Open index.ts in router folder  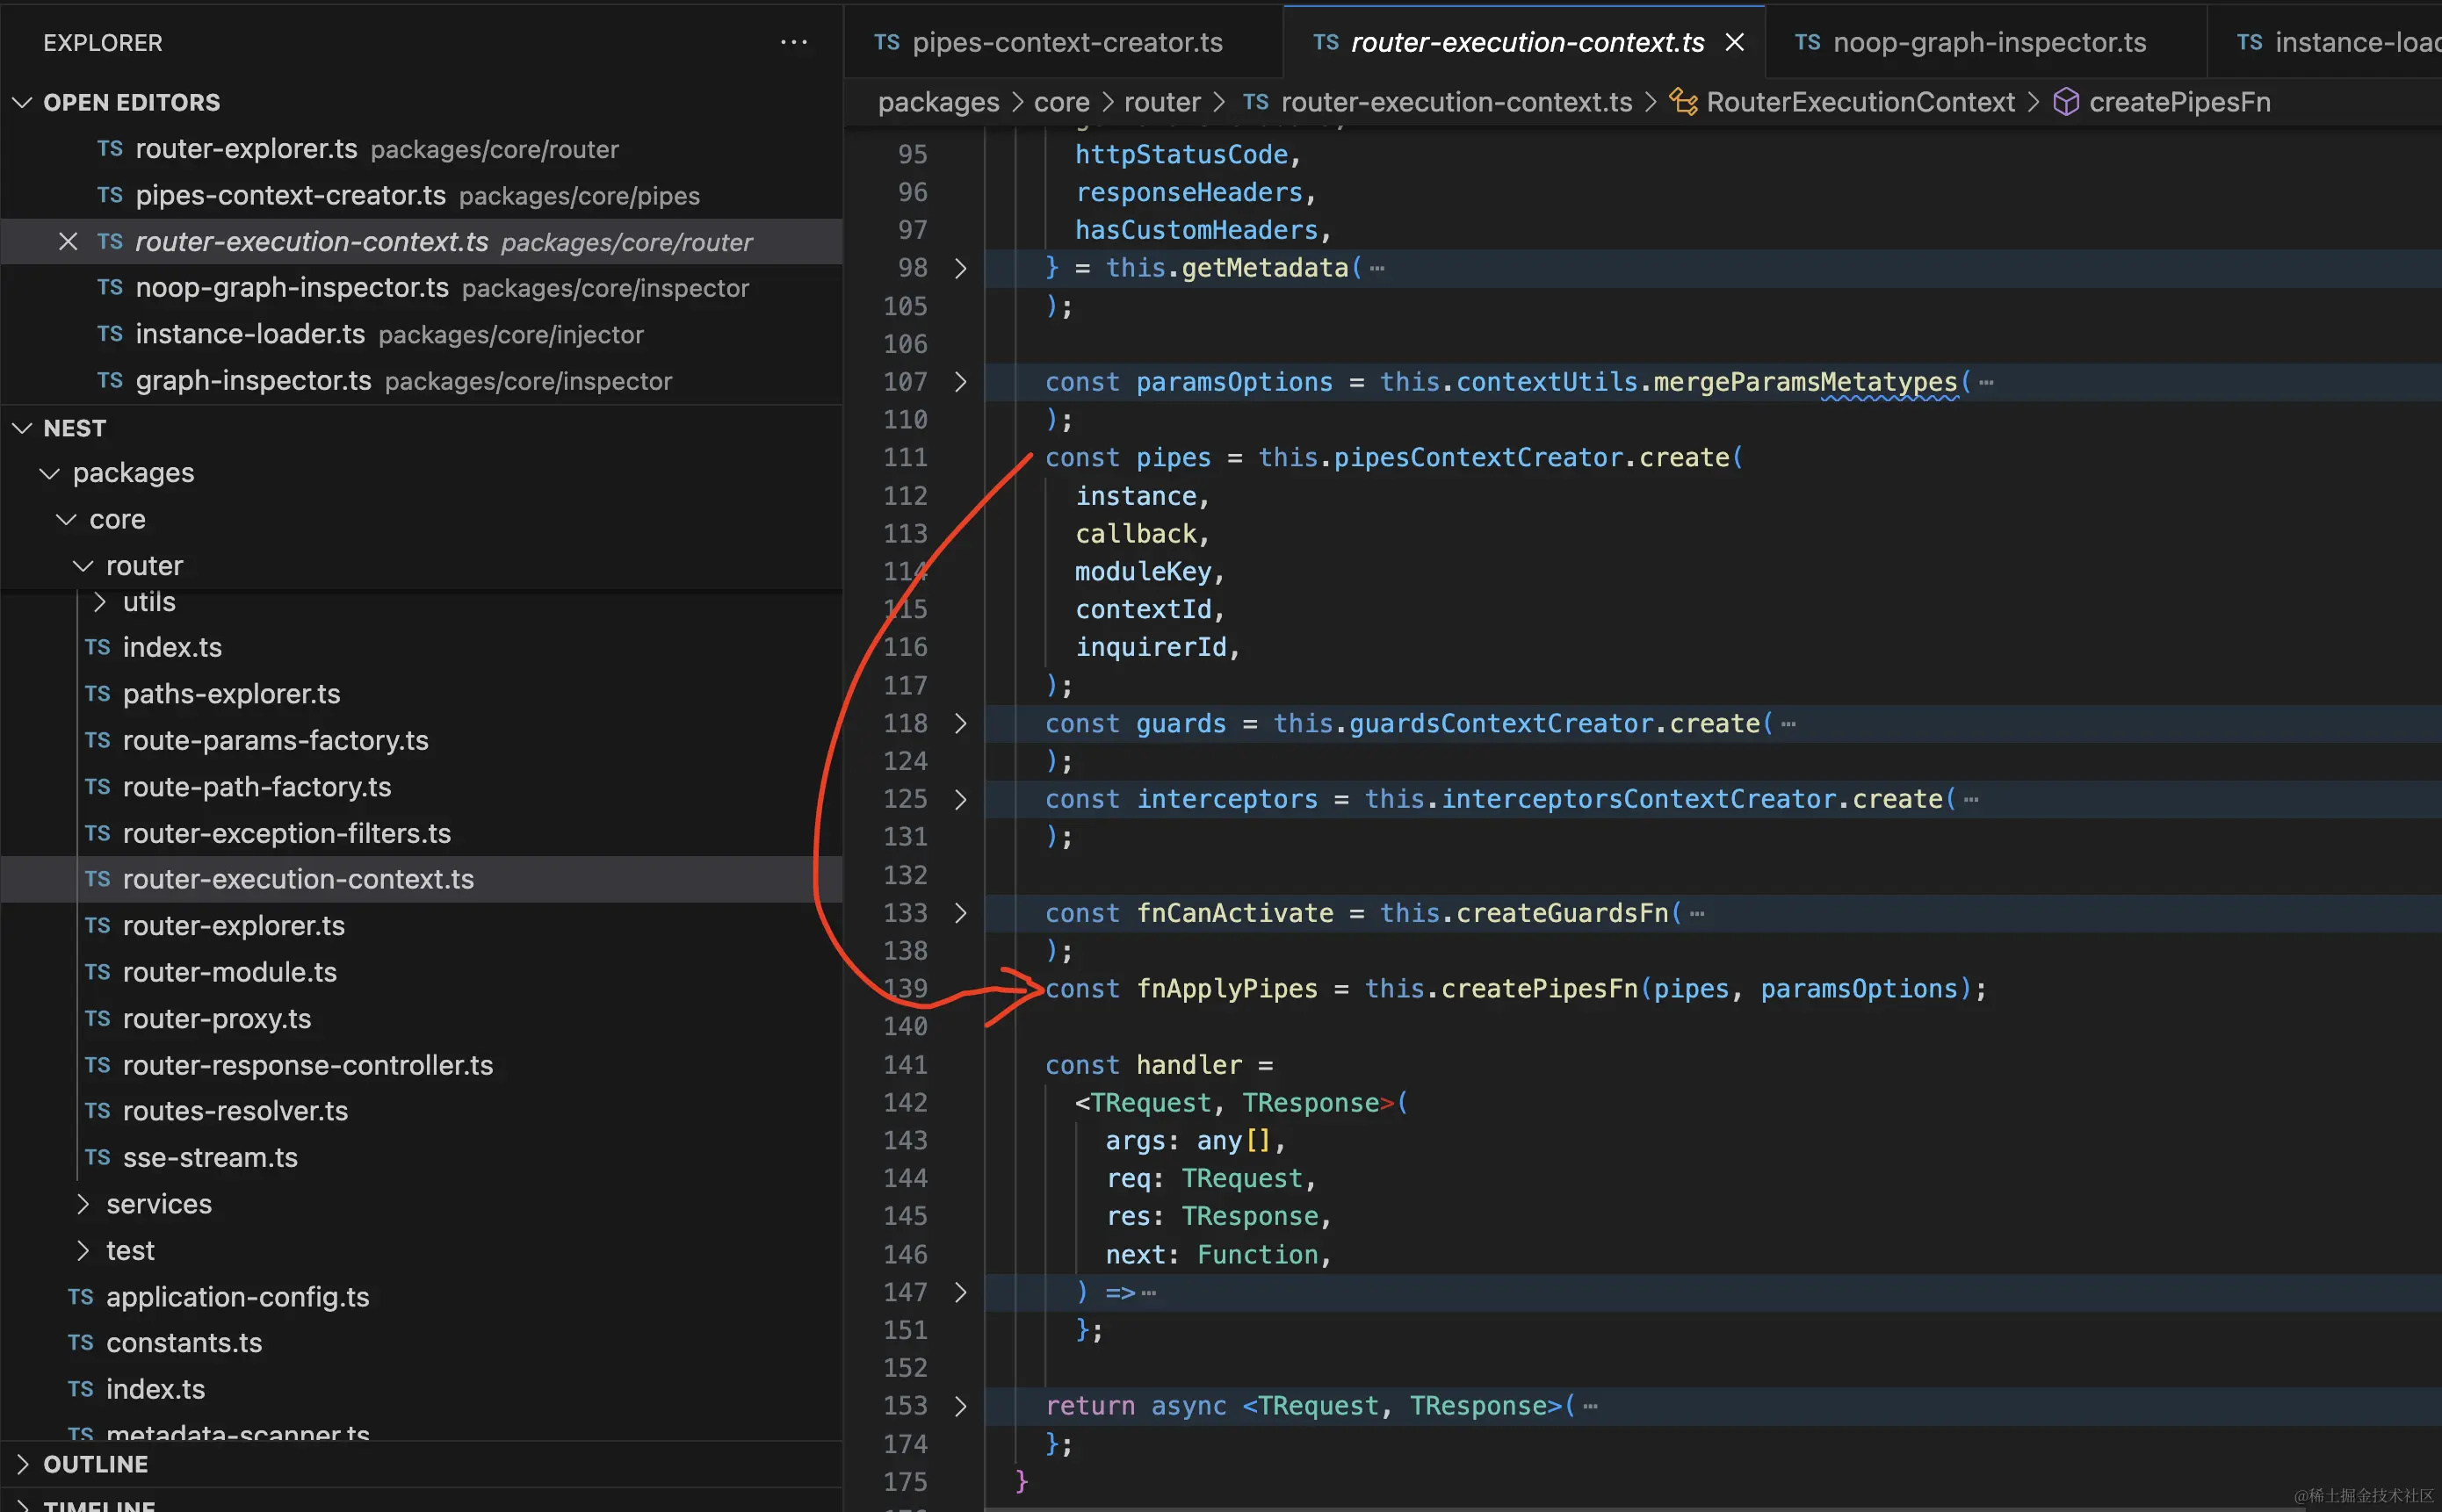pyautogui.click(x=421, y=647)
